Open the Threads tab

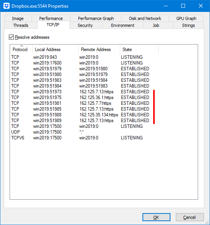click(21, 25)
